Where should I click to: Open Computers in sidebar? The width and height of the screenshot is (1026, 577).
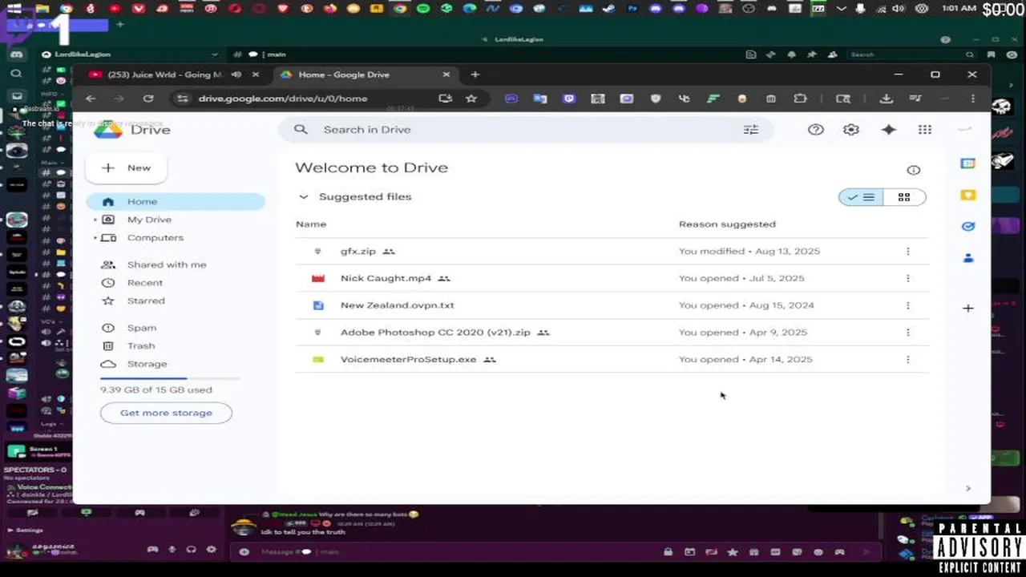(155, 238)
